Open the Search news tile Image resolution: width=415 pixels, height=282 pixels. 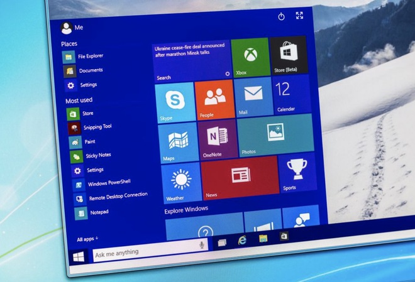pyautogui.click(x=192, y=62)
